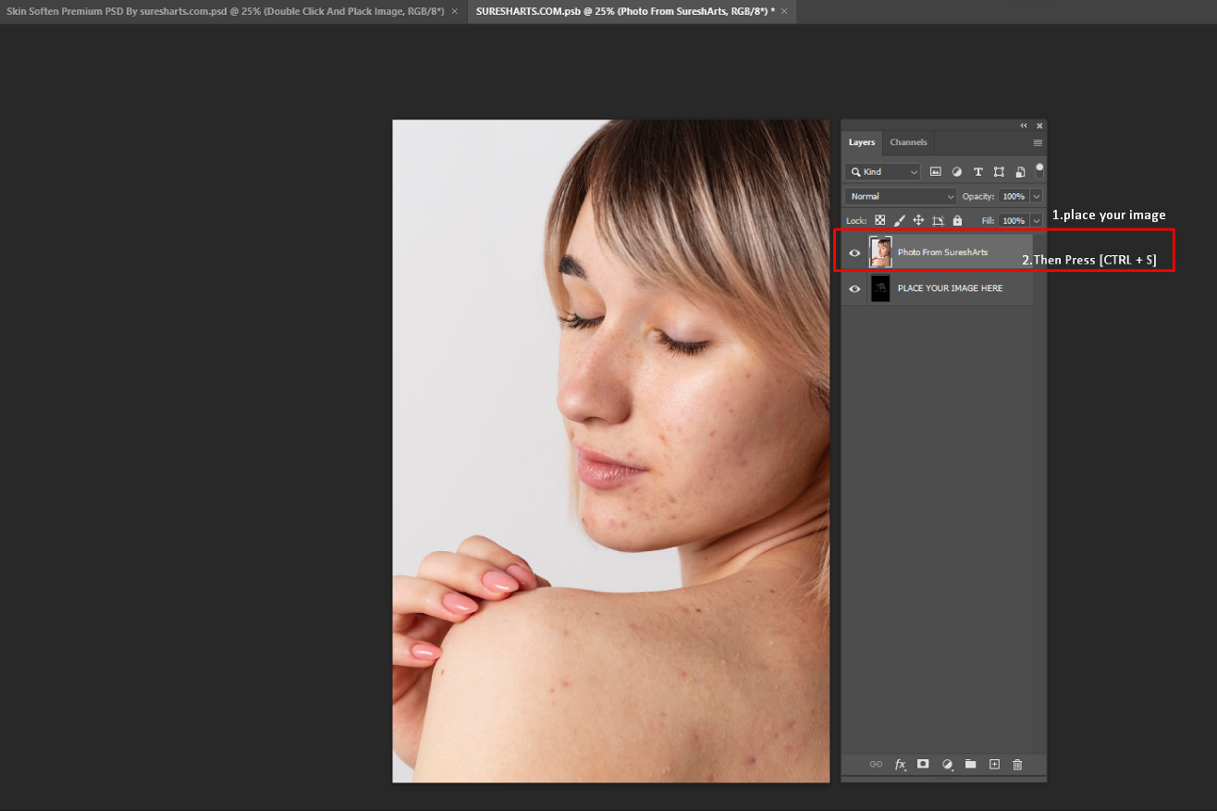Open the Layers panel menu
This screenshot has height=811, width=1217.
click(x=1038, y=142)
